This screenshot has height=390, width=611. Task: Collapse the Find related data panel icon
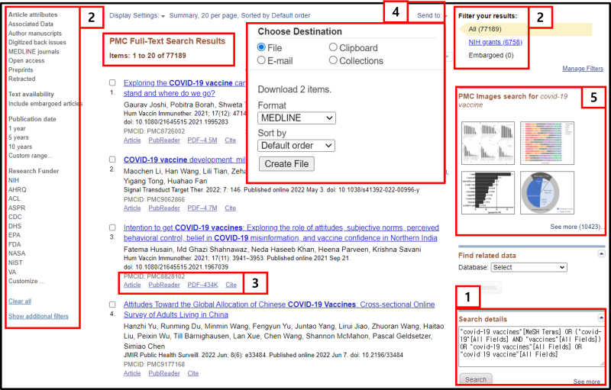601,254
